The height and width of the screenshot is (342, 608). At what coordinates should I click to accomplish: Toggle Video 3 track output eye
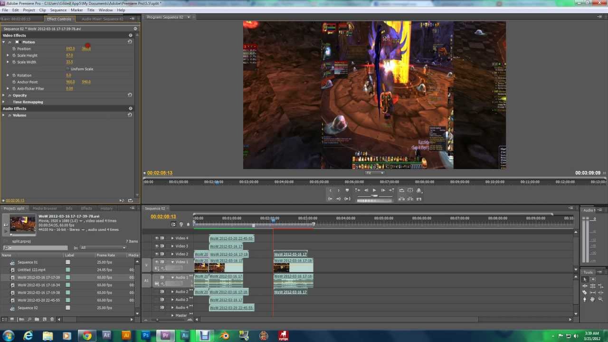(156, 246)
